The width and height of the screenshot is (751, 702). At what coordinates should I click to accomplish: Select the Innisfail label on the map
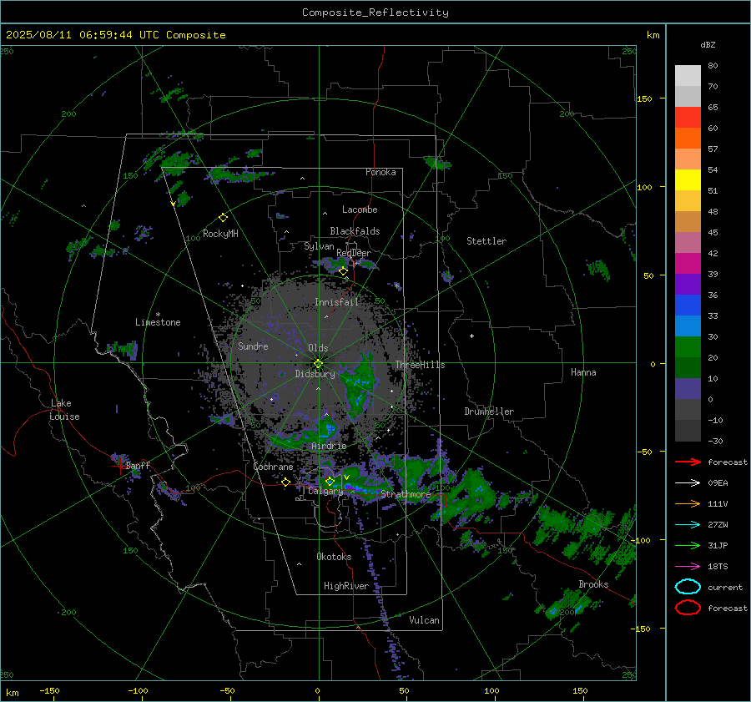336,302
